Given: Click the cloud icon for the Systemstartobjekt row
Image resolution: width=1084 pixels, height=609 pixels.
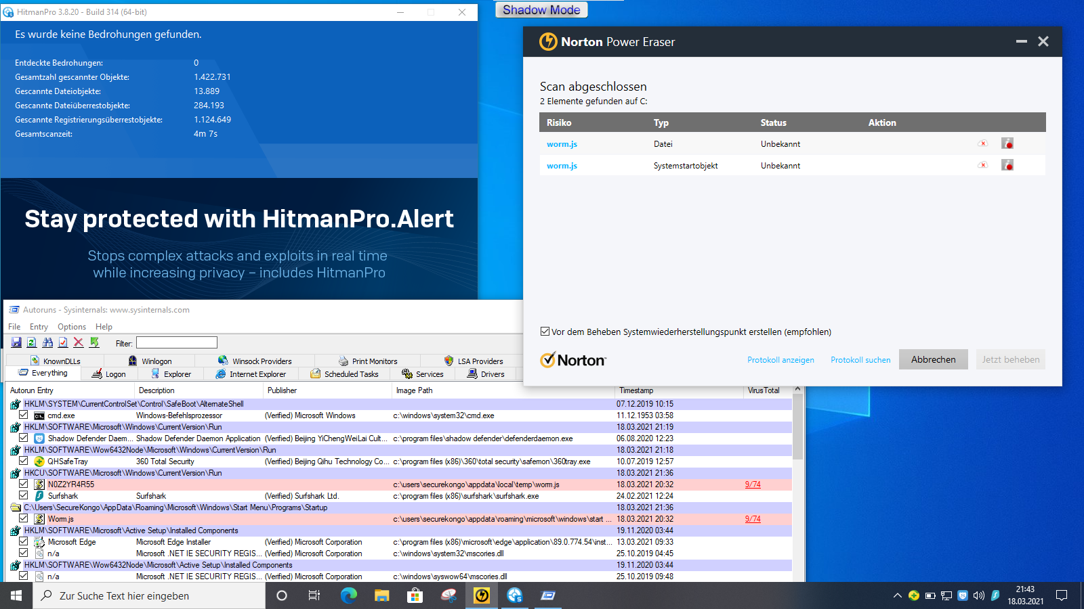Looking at the screenshot, I should coord(983,165).
